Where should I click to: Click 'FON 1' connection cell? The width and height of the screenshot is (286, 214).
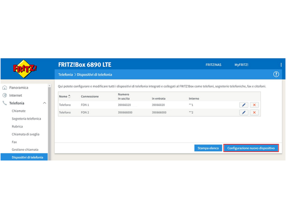[85, 105]
